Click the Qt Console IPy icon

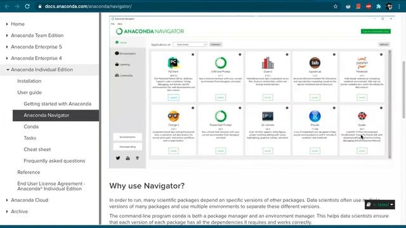268,116
